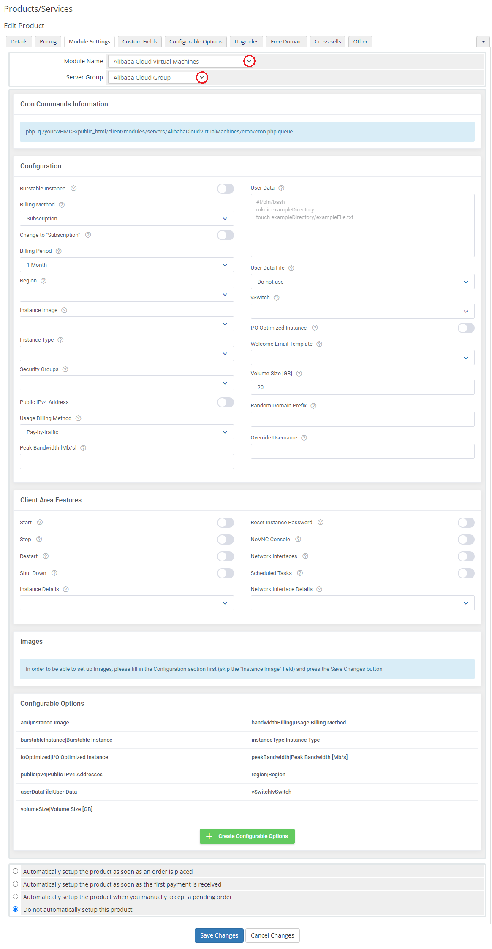Image resolution: width=492 pixels, height=949 pixels.
Task: Click help icon beside vSwitch label
Action: click(277, 298)
